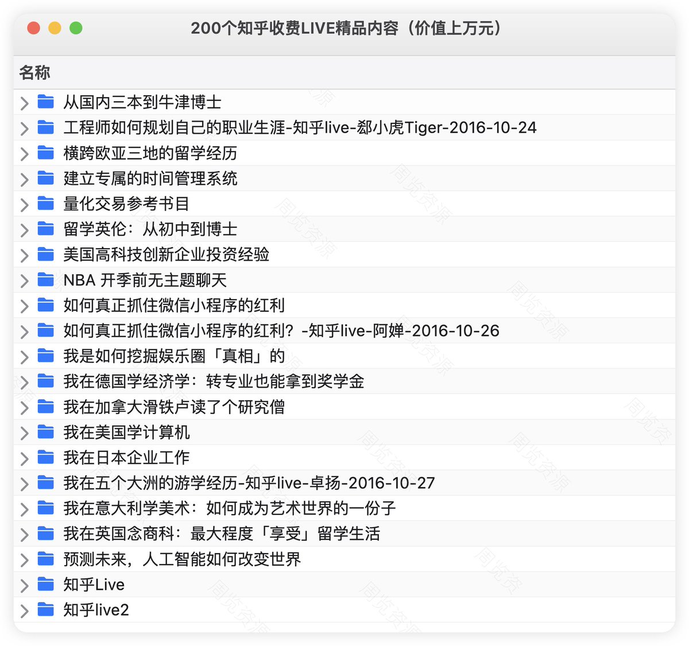Expand 如何真正抓住微信小程序的红利 folder without date

pos(24,306)
